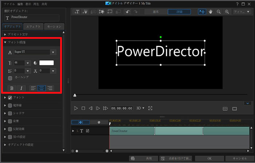Step to the next frame
Screen dimensions: 255x163
tap(98, 108)
